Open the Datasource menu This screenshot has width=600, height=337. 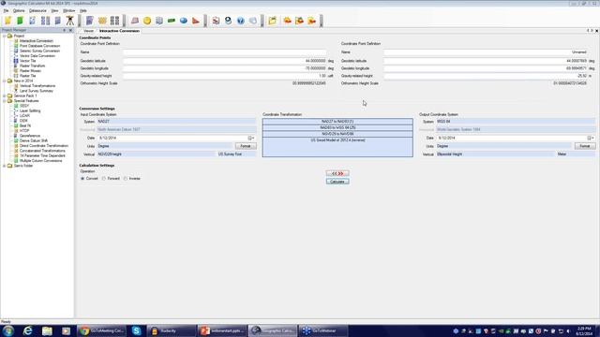tap(37, 10)
